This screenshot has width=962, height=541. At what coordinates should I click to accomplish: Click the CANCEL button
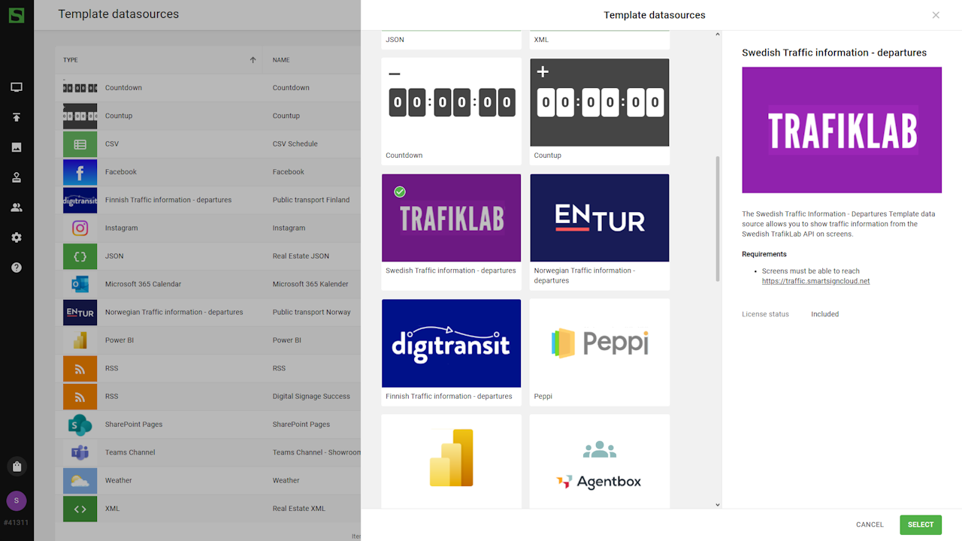870,524
